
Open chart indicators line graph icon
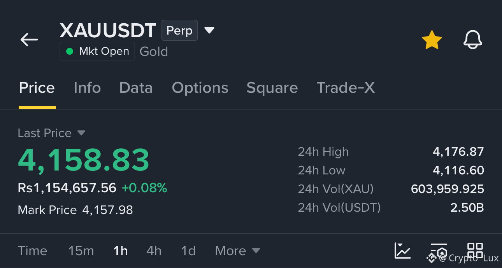click(x=402, y=251)
